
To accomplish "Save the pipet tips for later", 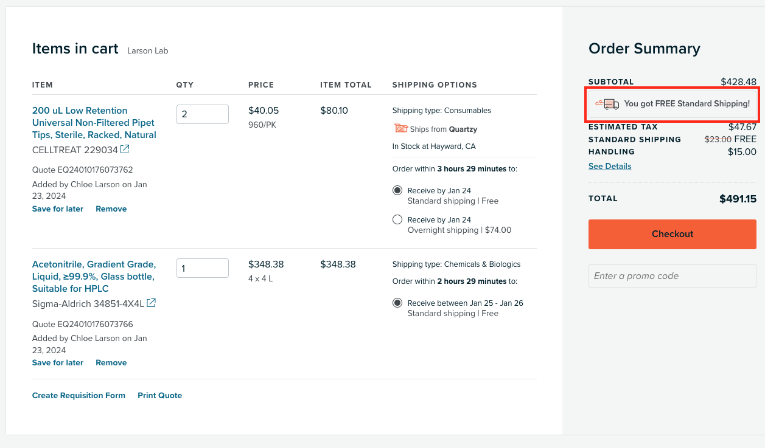I will click(58, 208).
